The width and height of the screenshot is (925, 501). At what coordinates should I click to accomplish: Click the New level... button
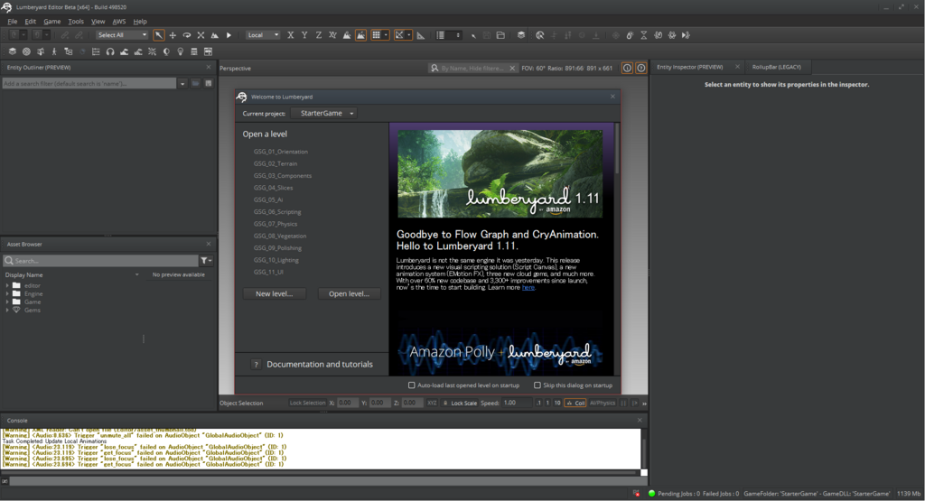[x=274, y=294]
